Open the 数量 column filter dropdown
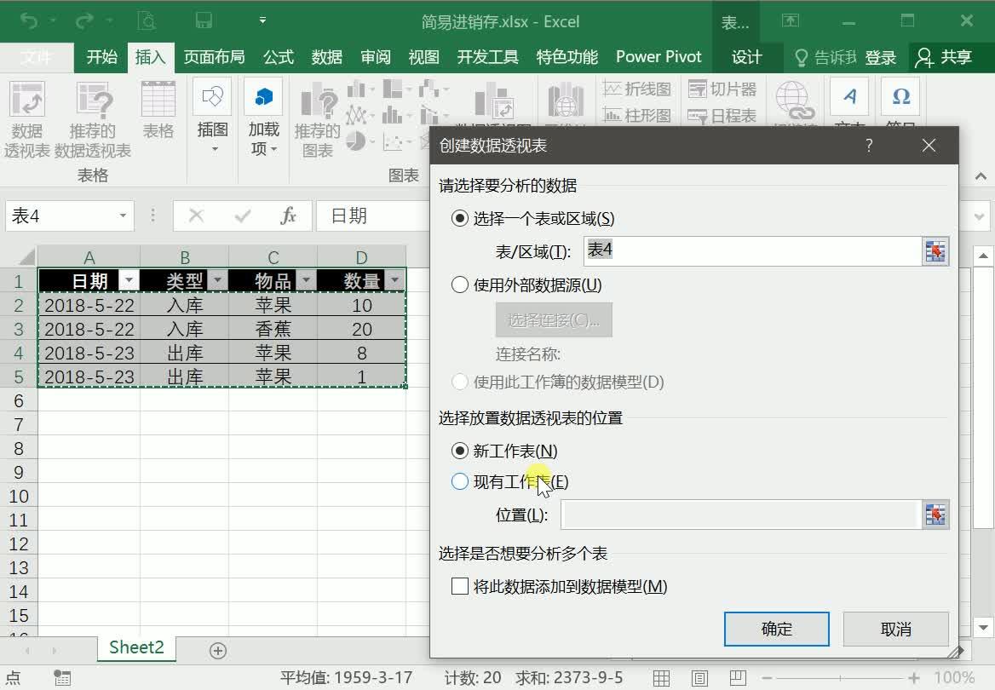 click(394, 279)
